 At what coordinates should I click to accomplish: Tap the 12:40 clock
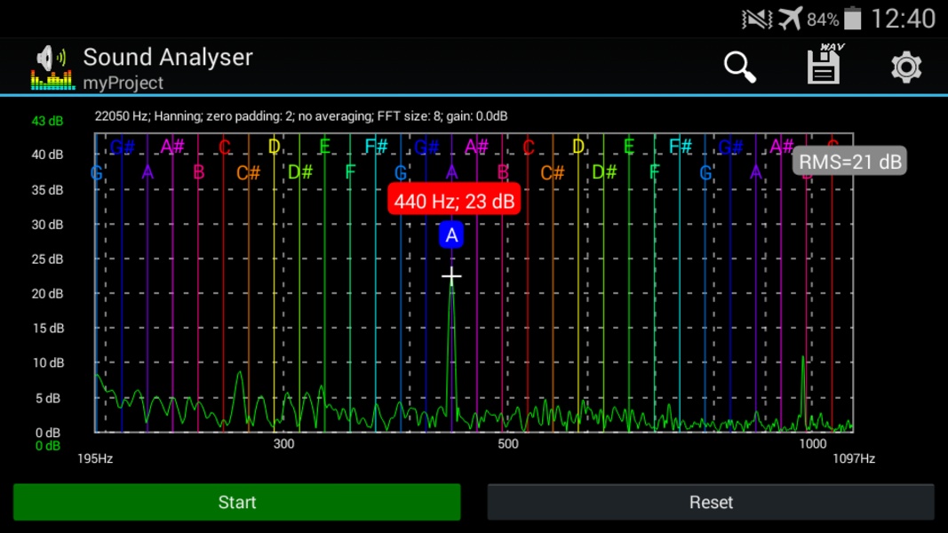click(x=904, y=19)
